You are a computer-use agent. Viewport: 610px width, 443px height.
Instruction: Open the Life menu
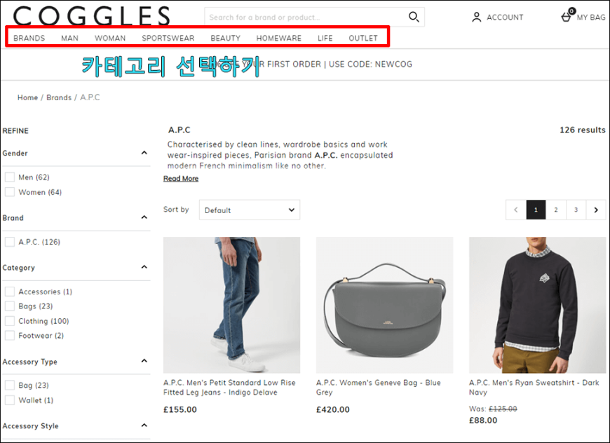click(x=325, y=38)
